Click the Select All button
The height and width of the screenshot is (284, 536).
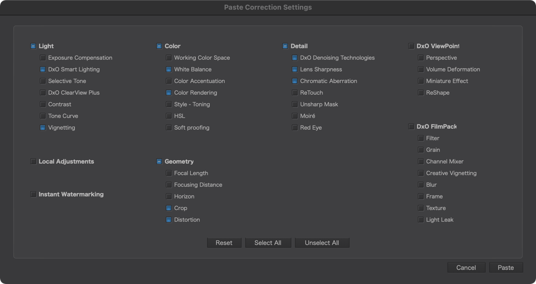(x=268, y=243)
